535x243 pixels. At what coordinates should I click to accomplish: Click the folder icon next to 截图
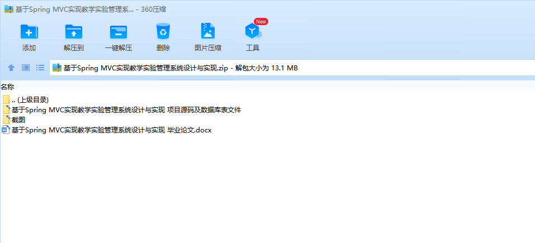click(x=6, y=120)
